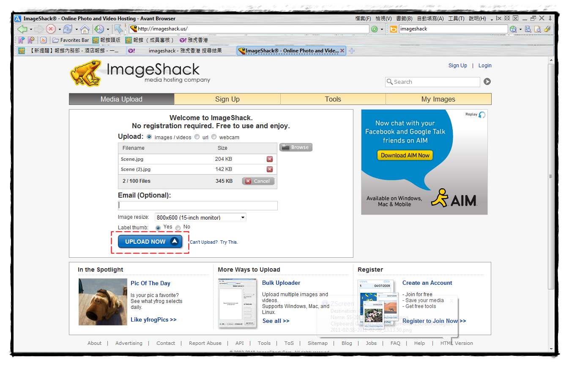Click the green Back arrow

pos(22,29)
